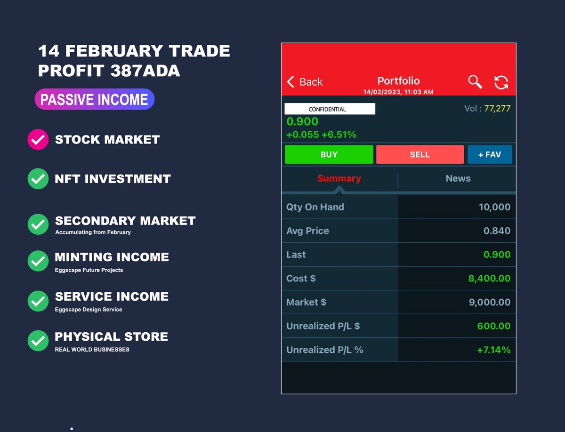Click the CONFIDENTIAL label box
This screenshot has height=432, width=565.
point(330,109)
